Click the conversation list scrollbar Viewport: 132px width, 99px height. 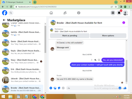[x=45, y=39]
